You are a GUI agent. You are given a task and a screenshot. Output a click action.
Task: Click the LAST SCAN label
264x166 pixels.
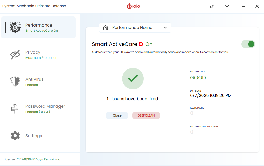[x=195, y=91]
